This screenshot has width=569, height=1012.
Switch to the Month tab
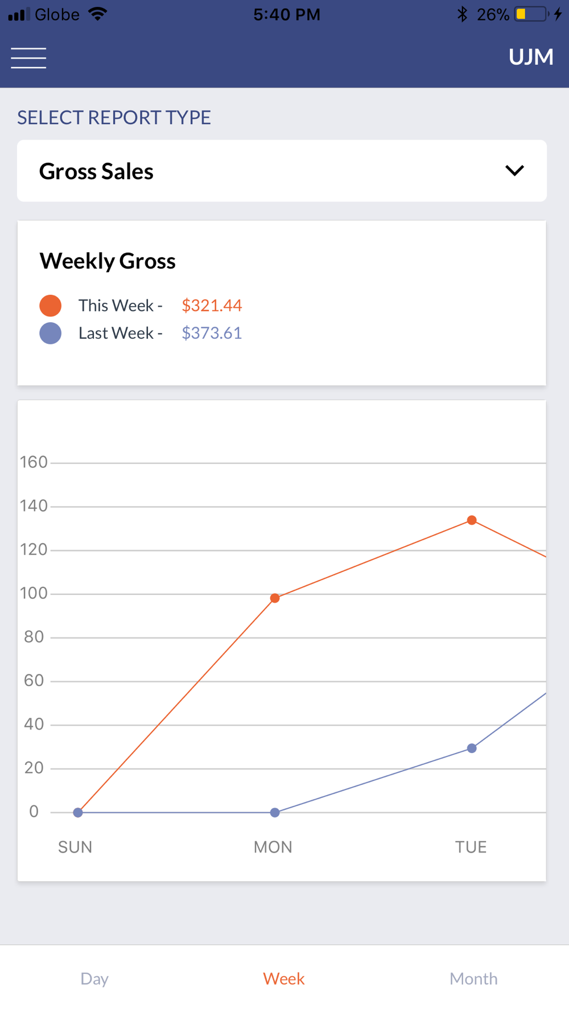coord(473,978)
